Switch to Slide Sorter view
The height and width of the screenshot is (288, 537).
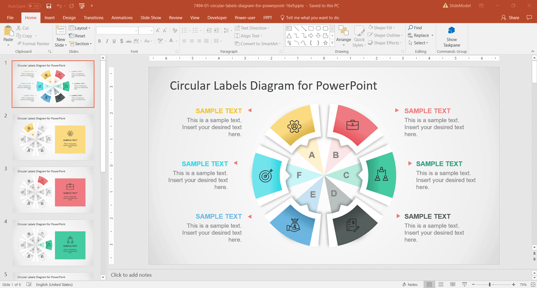click(441, 285)
